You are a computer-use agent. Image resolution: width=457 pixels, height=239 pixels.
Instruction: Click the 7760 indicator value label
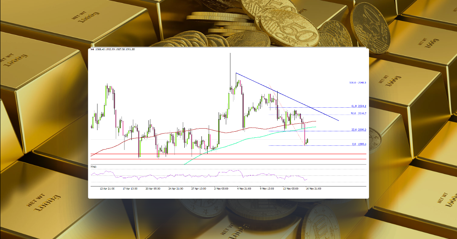coord(93,167)
